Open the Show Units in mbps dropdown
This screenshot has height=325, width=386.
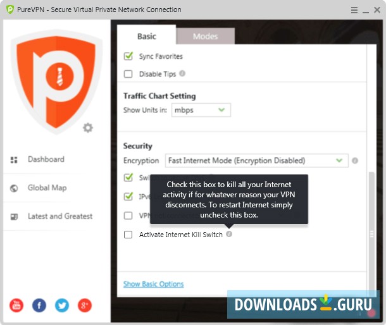(201, 110)
